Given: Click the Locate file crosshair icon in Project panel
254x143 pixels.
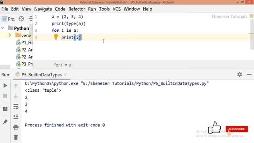Looking at the screenshot, I should coord(21,19).
